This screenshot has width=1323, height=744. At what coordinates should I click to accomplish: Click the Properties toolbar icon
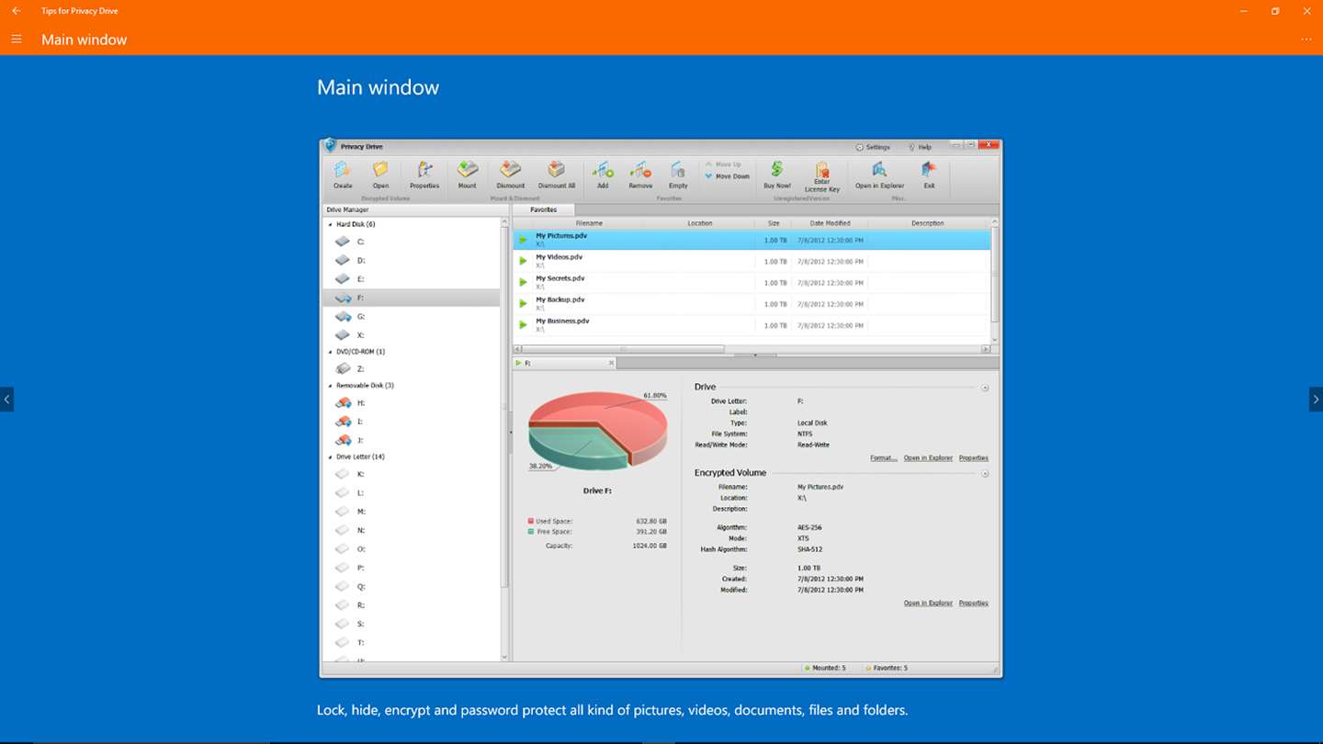click(x=424, y=175)
